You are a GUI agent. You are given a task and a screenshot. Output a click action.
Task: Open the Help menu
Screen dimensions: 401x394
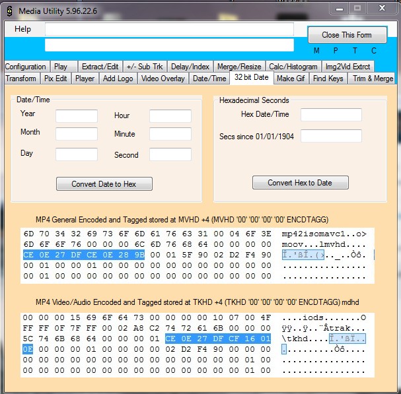point(22,29)
